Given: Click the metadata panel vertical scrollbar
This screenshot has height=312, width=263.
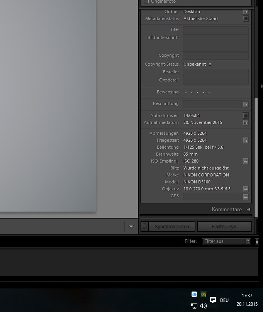Looking at the screenshot, I should 256,157.
